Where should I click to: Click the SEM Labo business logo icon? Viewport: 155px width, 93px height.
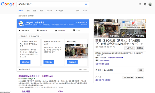tap(21, 23)
